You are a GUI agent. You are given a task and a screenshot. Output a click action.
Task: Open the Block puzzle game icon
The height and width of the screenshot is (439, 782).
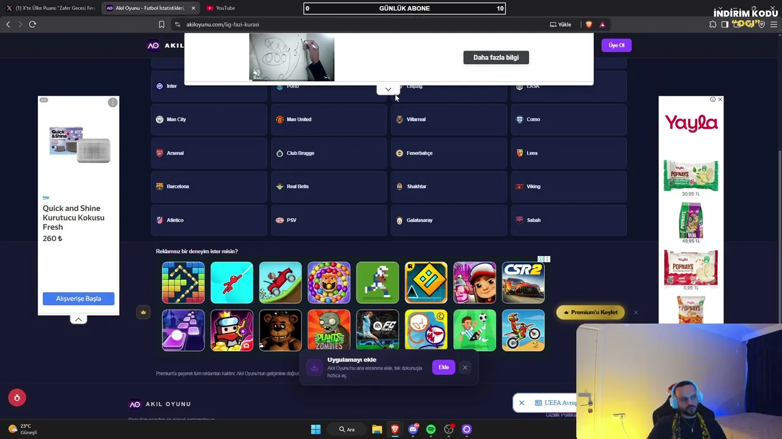pyautogui.click(x=183, y=282)
